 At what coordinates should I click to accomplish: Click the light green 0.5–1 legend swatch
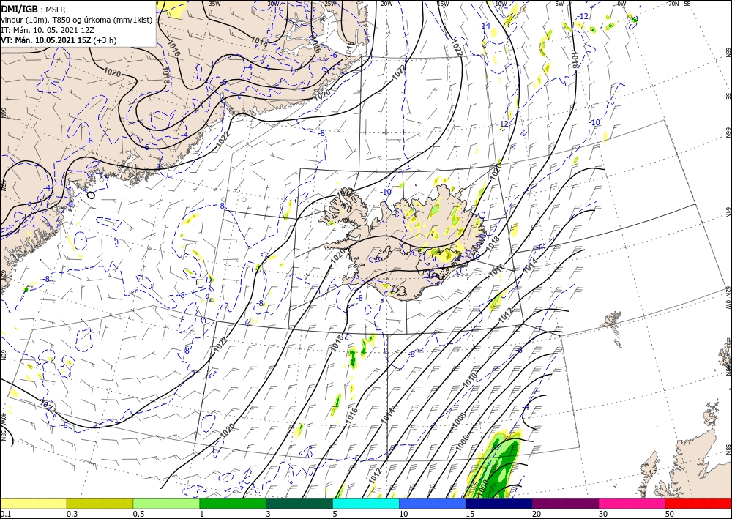[166, 503]
